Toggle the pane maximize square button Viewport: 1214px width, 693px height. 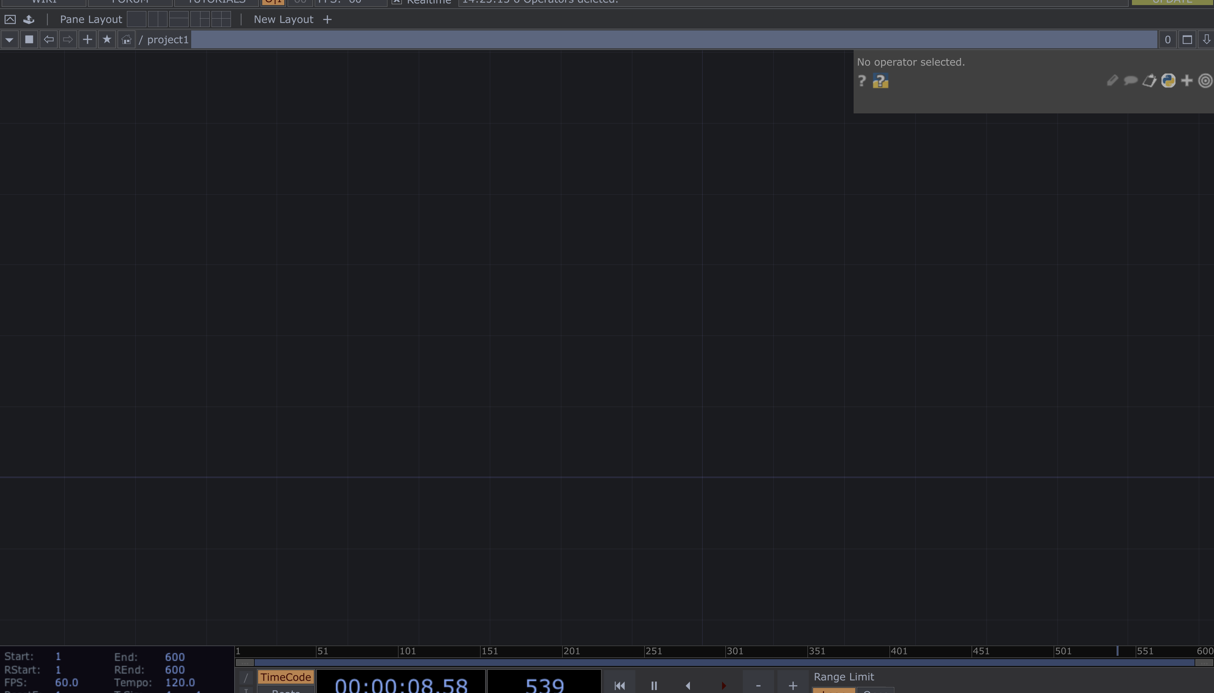[x=1187, y=39]
